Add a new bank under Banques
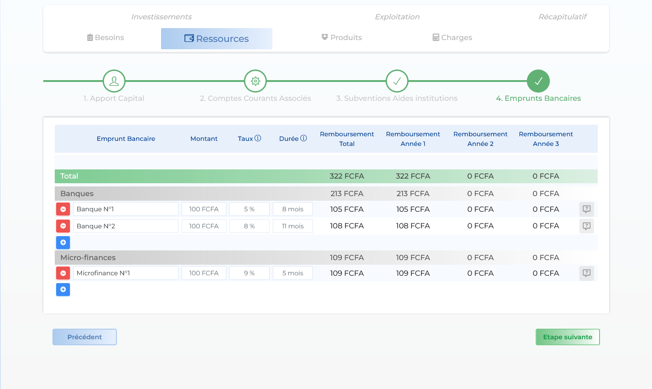This screenshot has height=389, width=652. point(63,242)
